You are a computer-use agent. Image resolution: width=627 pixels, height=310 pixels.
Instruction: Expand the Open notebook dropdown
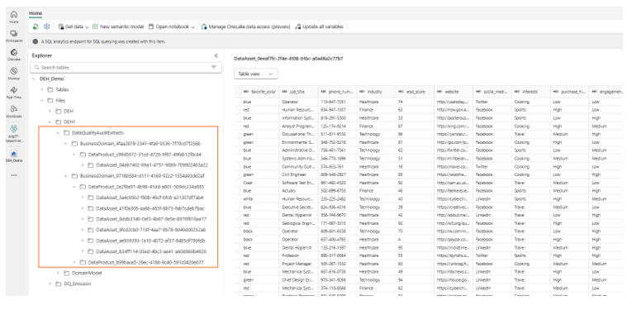click(172, 26)
